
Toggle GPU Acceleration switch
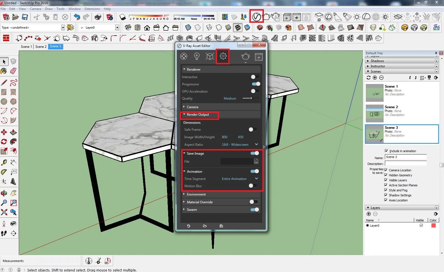point(255,91)
